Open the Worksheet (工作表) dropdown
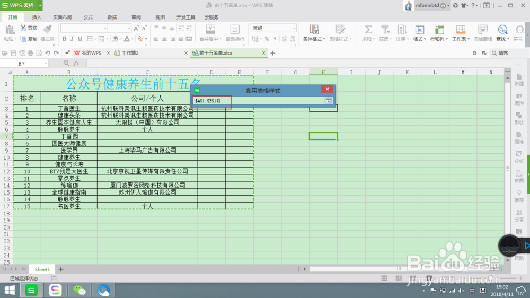Viewport: 530px width, 298px height. (x=461, y=33)
